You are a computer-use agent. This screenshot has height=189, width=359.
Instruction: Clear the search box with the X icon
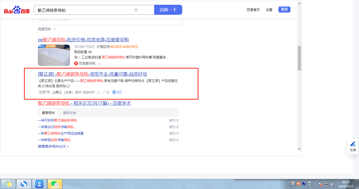click(x=136, y=10)
